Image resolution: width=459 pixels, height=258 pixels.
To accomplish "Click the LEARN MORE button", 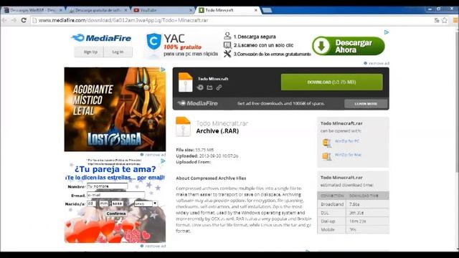I will 366,103.
